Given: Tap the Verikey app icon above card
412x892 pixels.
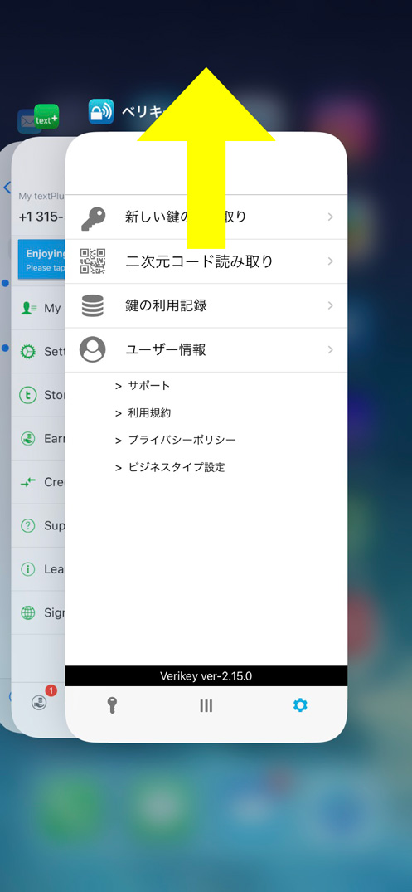Looking at the screenshot, I should 101,111.
